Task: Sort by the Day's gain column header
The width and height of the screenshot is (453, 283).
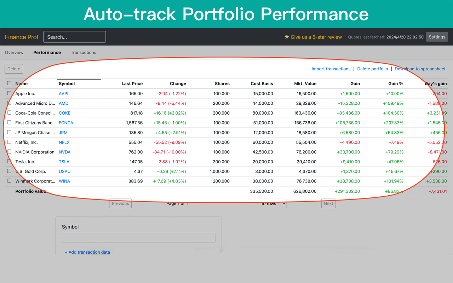Action: point(436,83)
